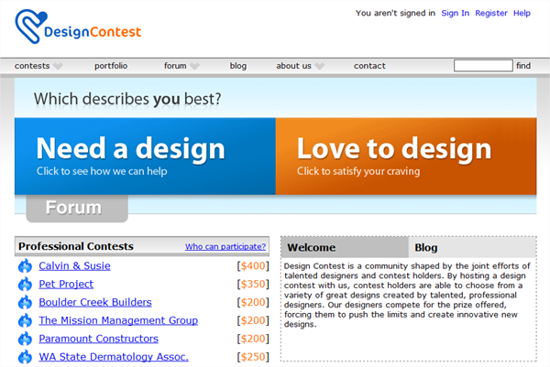Image resolution: width=550 pixels, height=367 pixels.
Task: Open the contact menu item
Action: tap(369, 66)
